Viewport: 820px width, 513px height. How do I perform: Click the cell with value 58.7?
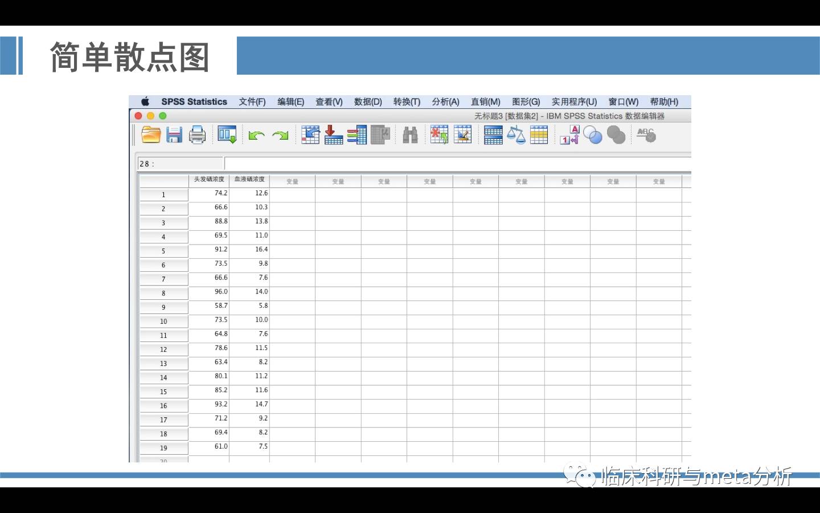click(209, 307)
